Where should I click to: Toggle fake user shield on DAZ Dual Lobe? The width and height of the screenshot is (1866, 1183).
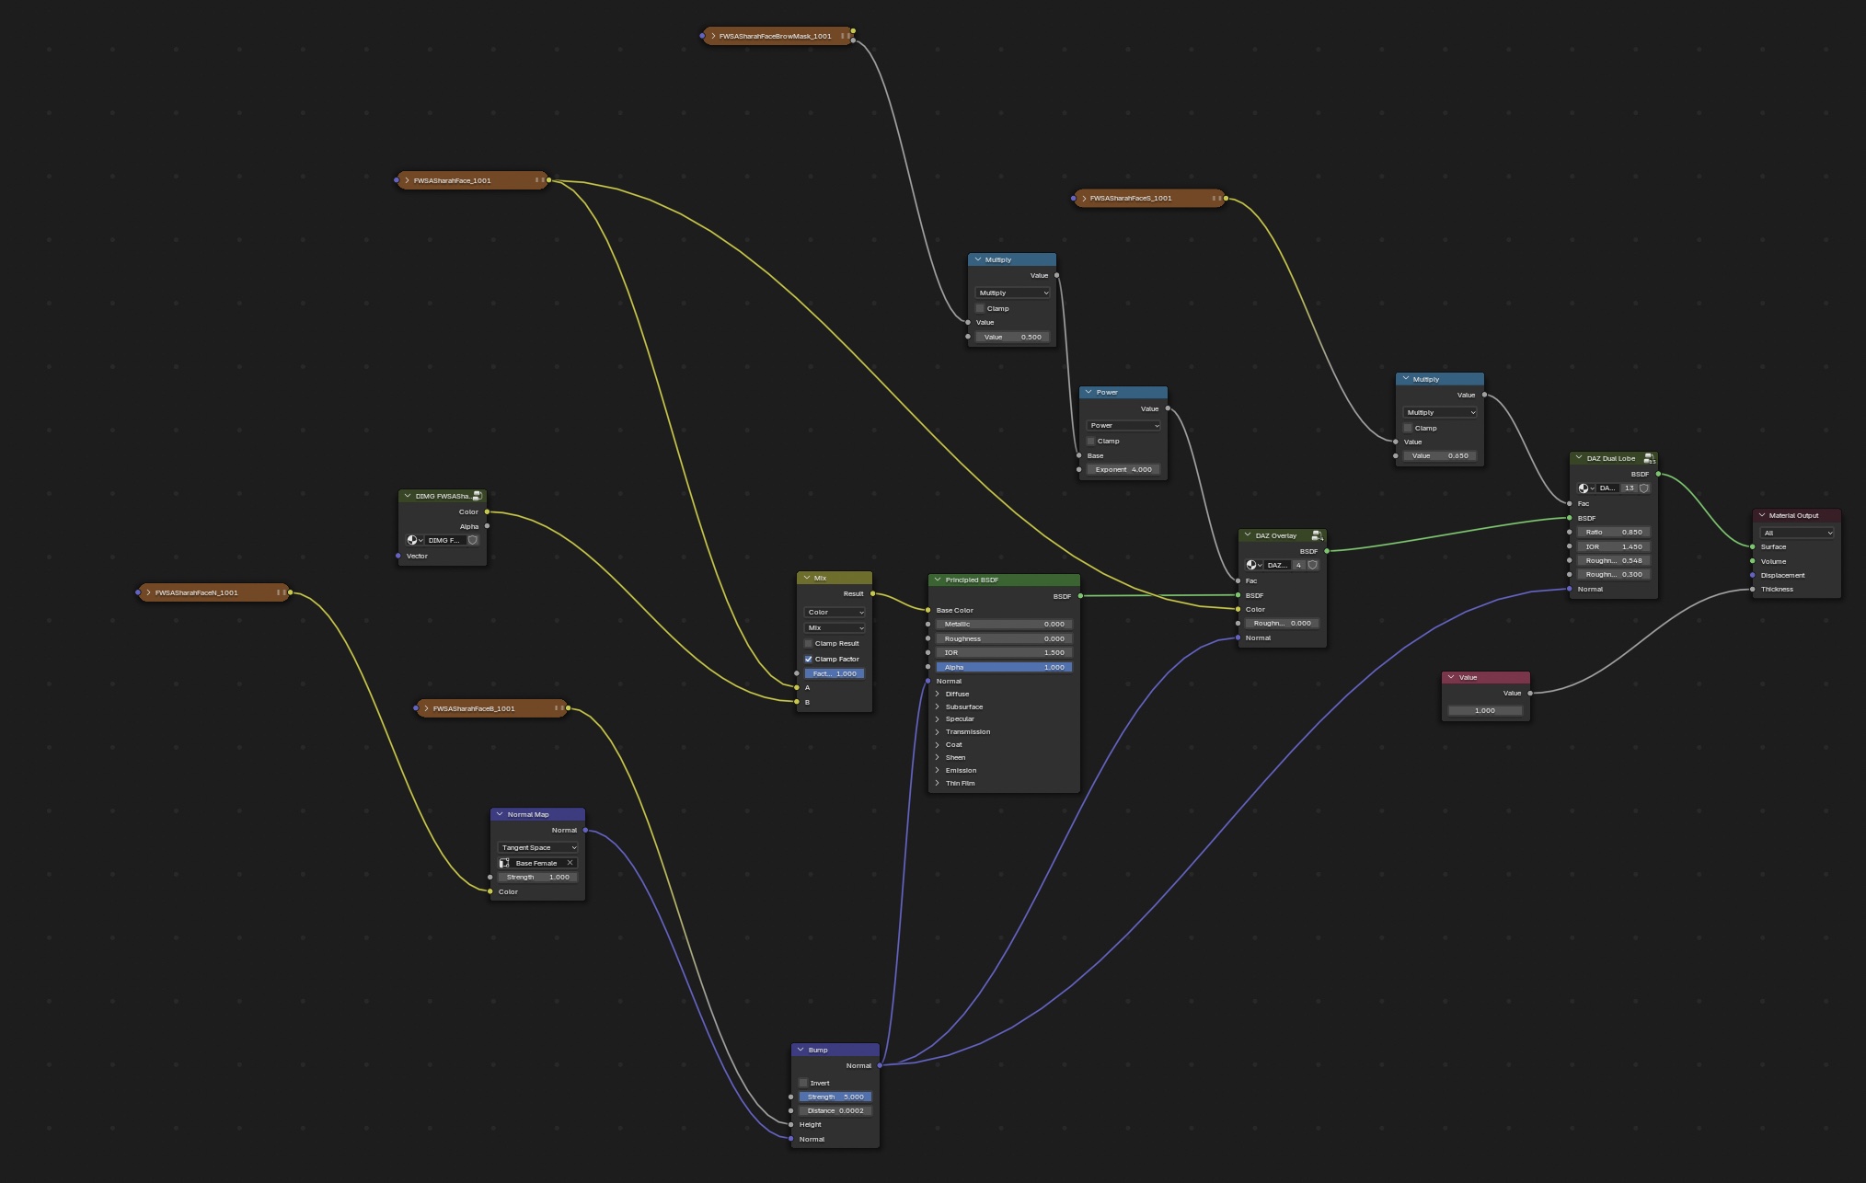click(x=1644, y=488)
